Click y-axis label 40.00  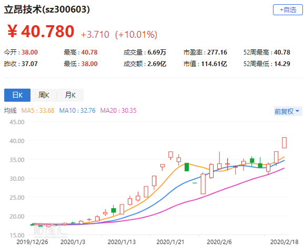pos(17,141)
